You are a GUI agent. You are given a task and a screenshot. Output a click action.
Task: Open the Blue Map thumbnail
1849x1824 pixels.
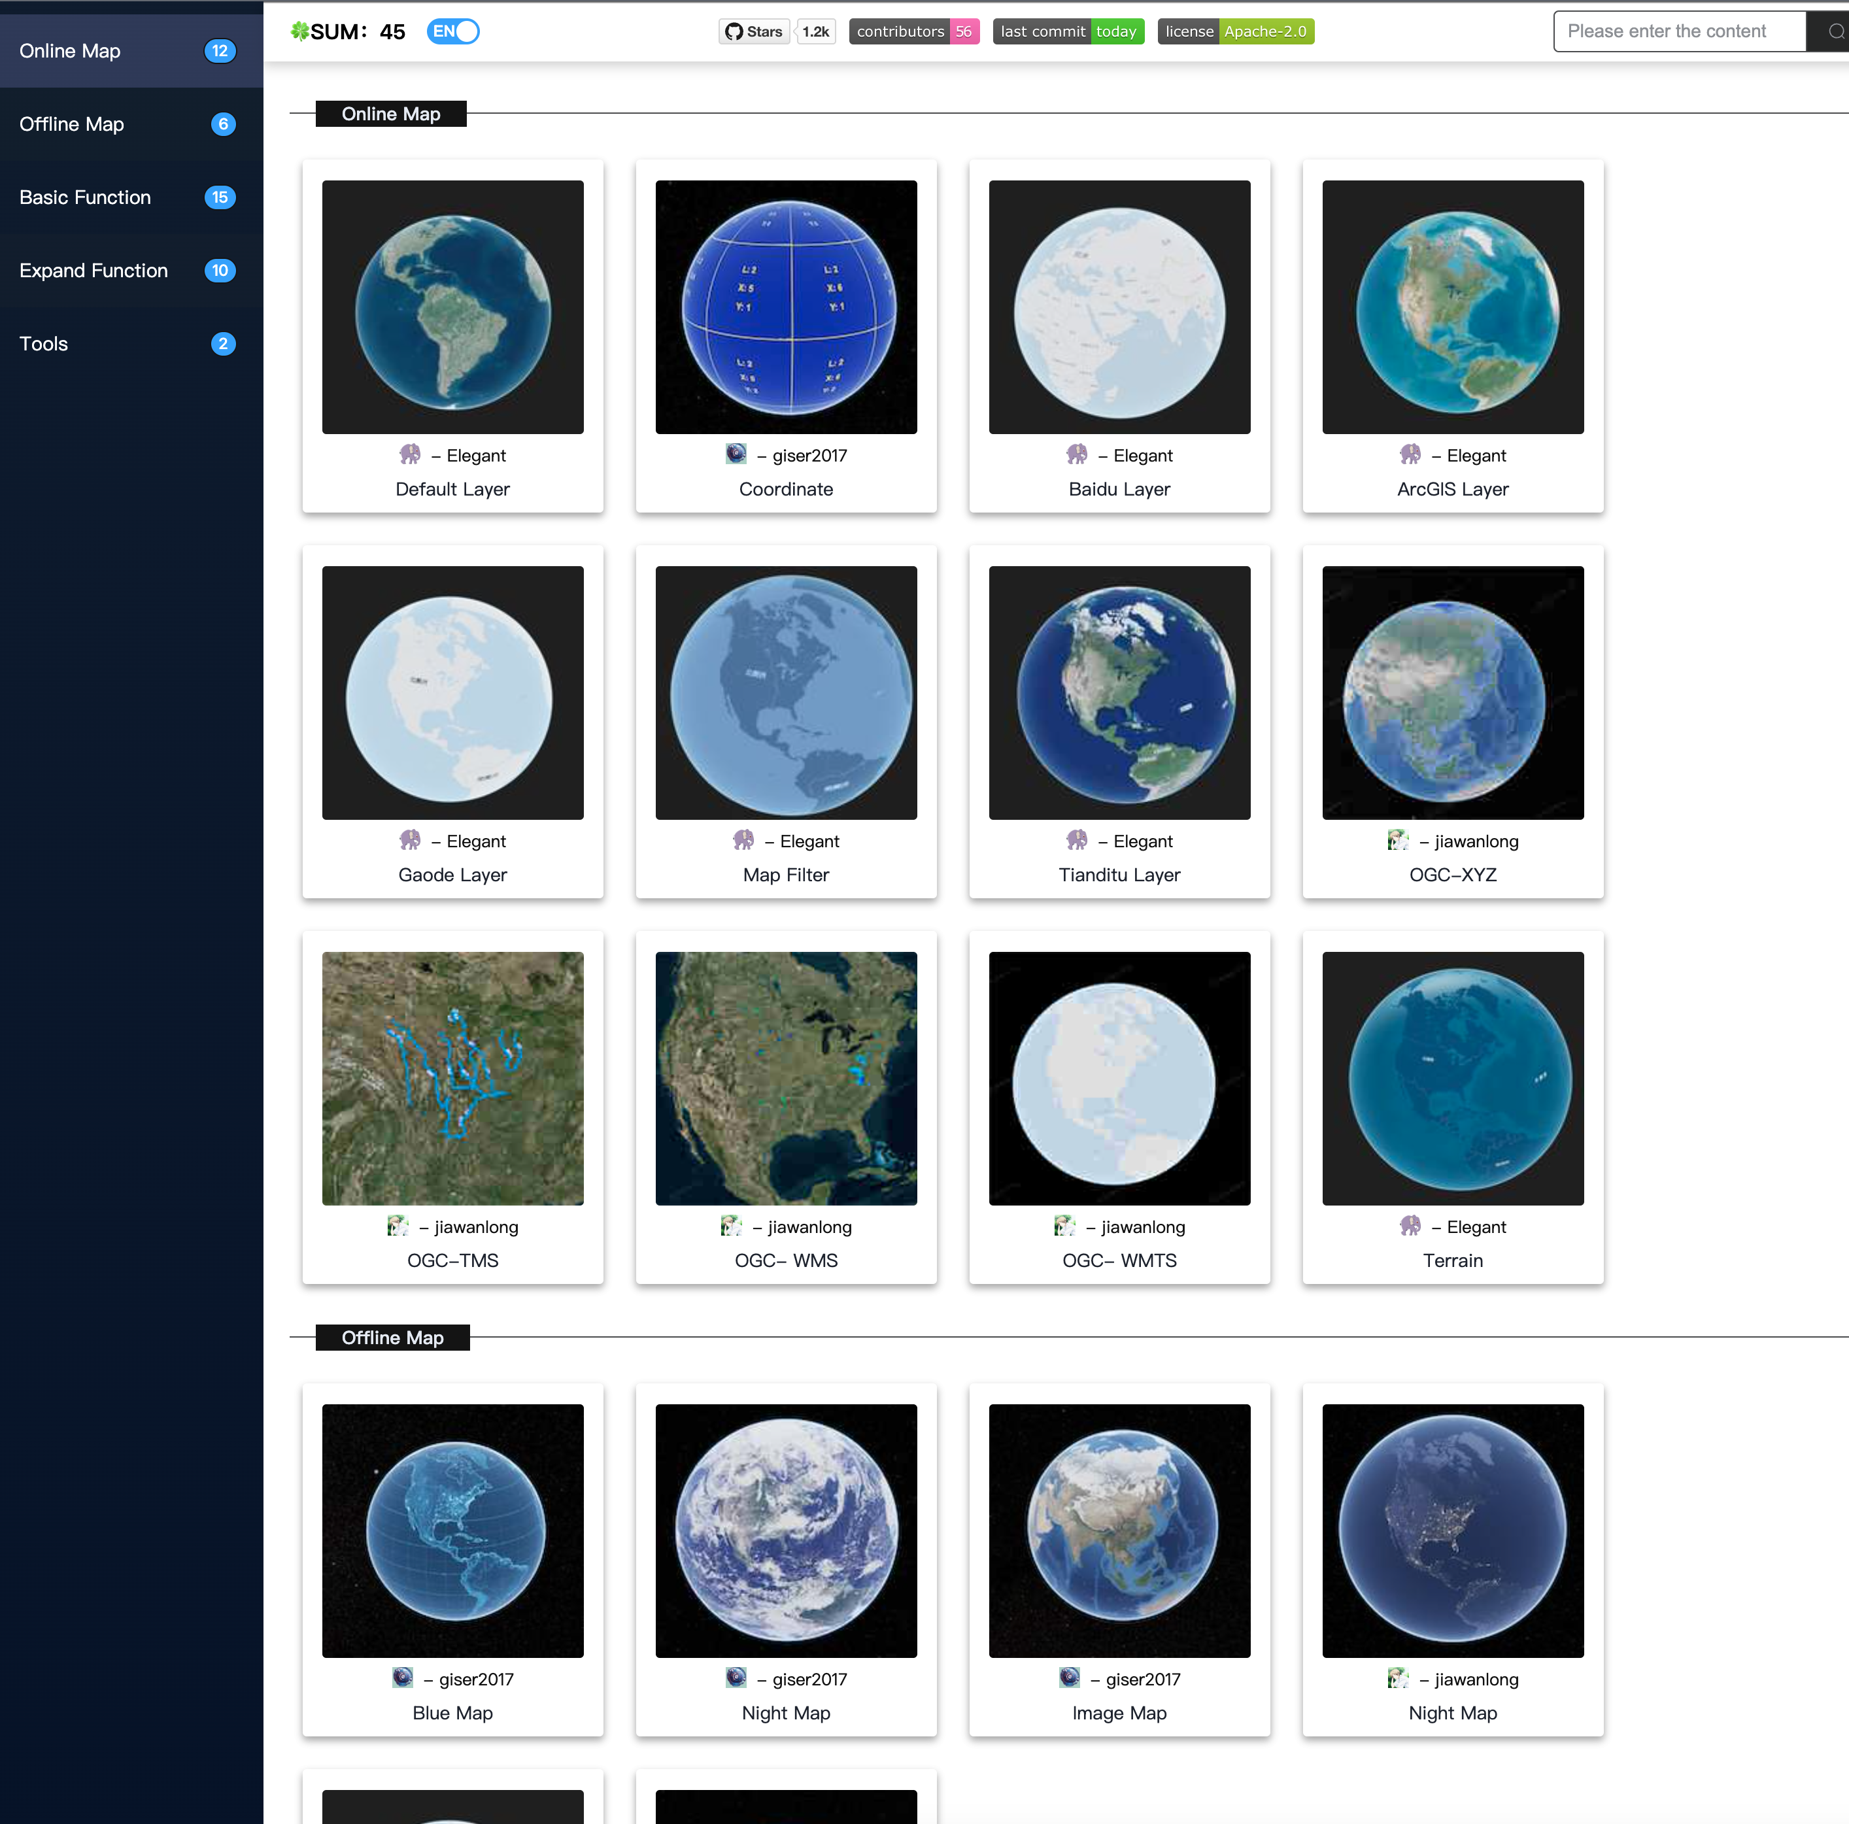click(x=452, y=1531)
